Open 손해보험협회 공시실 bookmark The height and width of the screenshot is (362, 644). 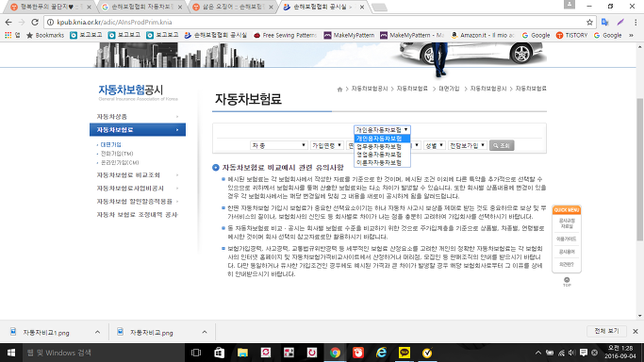click(216, 35)
